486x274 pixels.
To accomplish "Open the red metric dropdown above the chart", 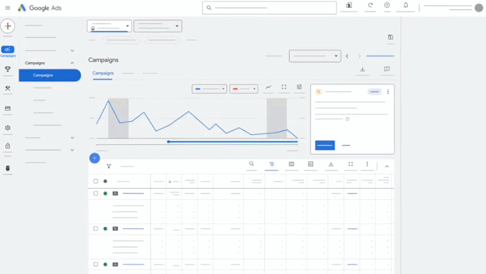I will coord(244,89).
